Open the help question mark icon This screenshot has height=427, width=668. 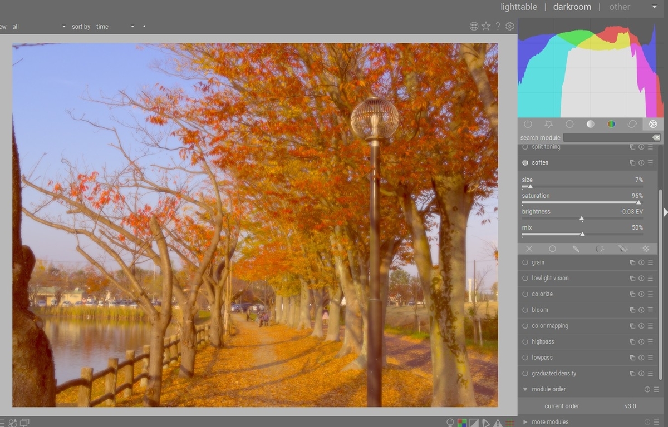click(x=498, y=26)
